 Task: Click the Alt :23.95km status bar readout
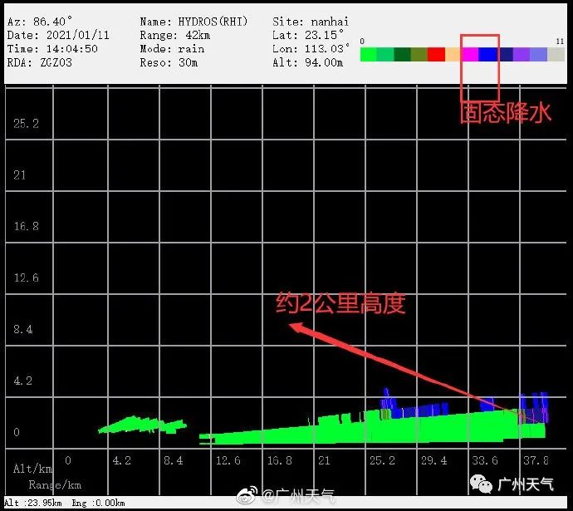click(33, 503)
